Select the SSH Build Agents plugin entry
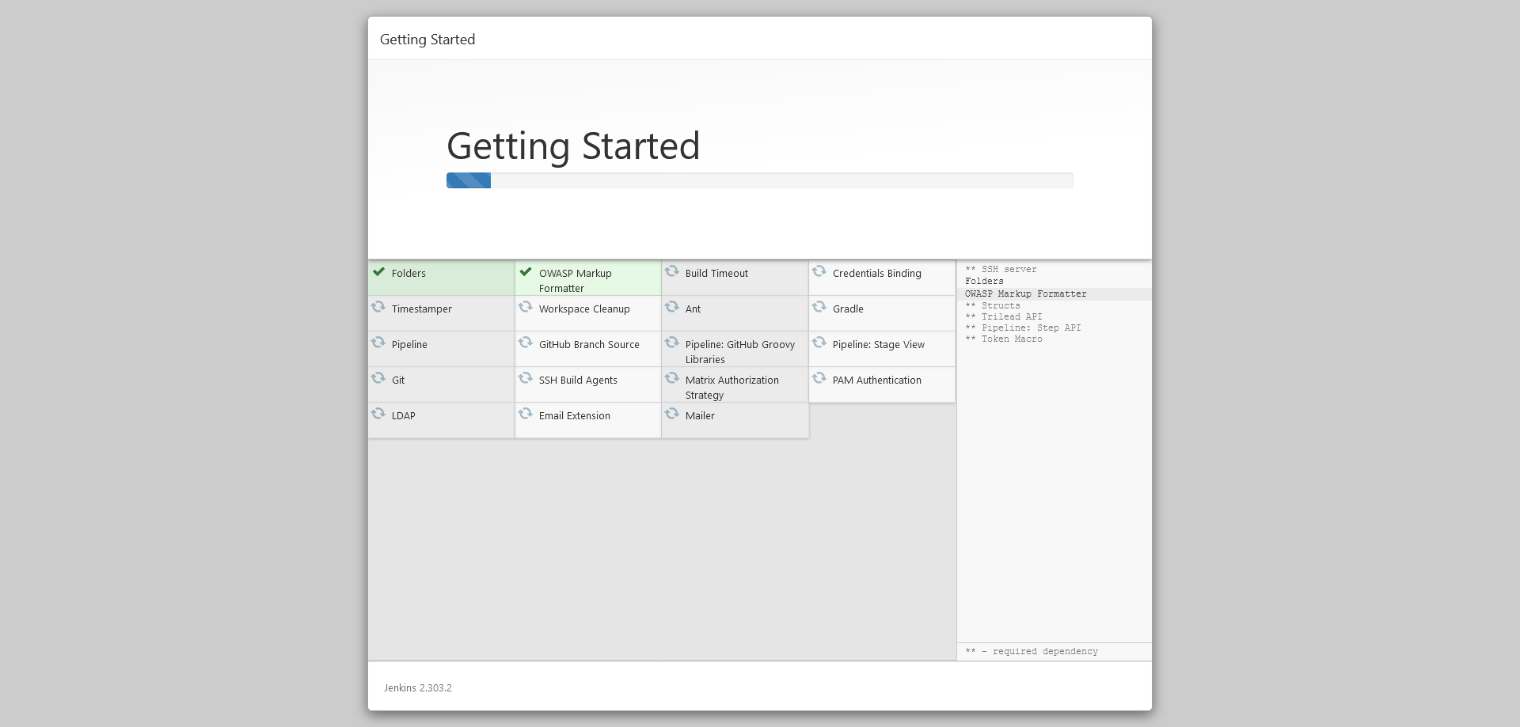The height and width of the screenshot is (727, 1520). (577, 380)
